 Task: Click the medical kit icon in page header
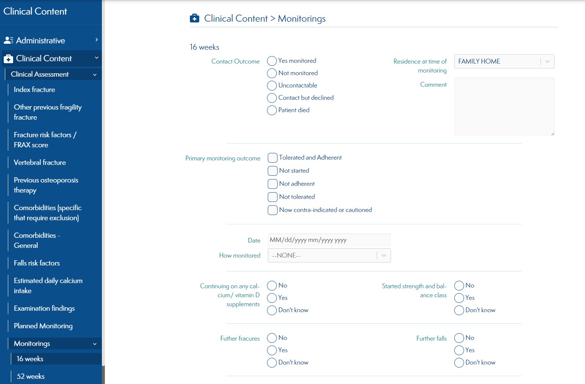tap(195, 18)
